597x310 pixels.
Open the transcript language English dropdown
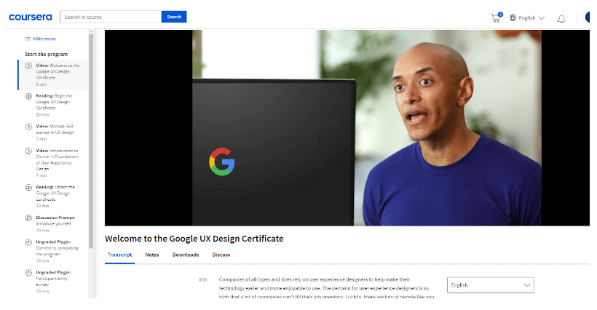coord(491,285)
